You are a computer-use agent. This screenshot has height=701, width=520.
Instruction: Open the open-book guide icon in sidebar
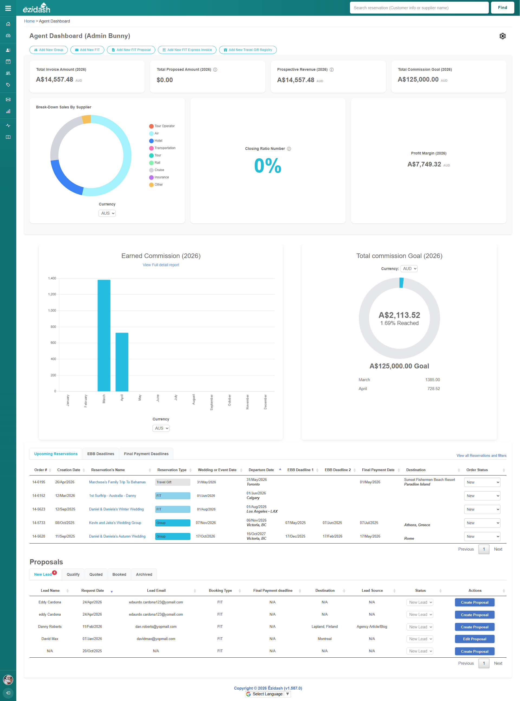tap(8, 137)
